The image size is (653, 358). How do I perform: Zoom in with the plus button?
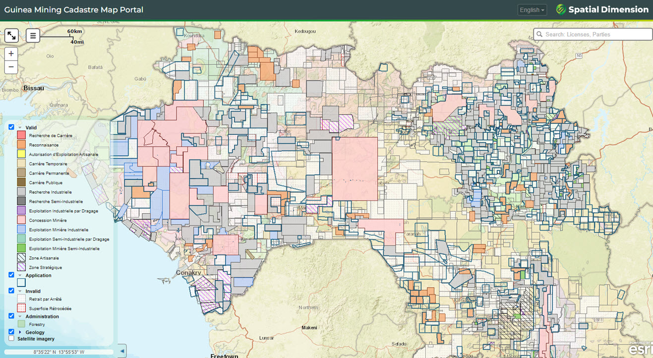click(x=11, y=54)
